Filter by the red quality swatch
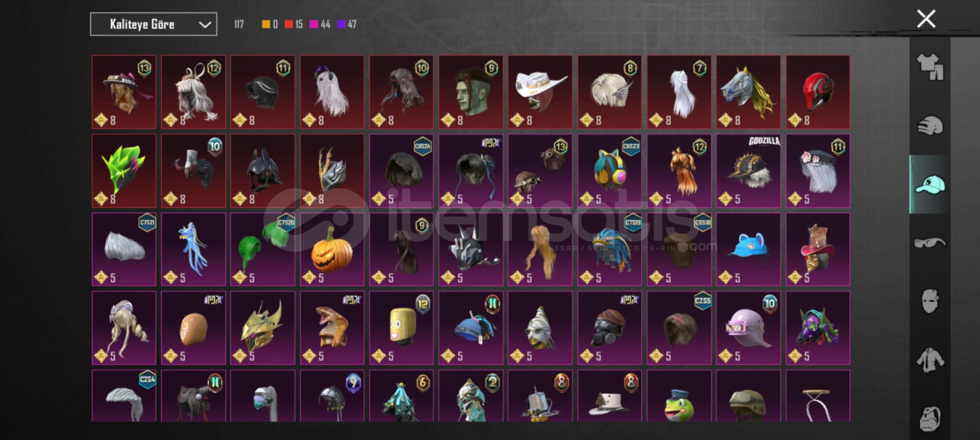This screenshot has width=980, height=440. (x=289, y=24)
